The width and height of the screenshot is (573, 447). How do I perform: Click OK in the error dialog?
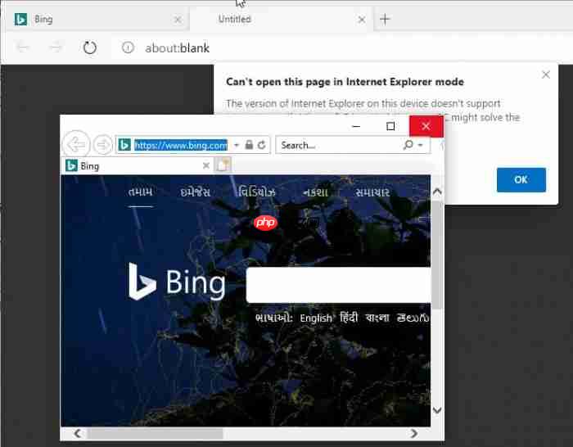click(521, 179)
